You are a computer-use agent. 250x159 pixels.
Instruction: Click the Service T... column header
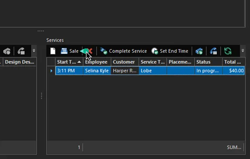pos(152,62)
